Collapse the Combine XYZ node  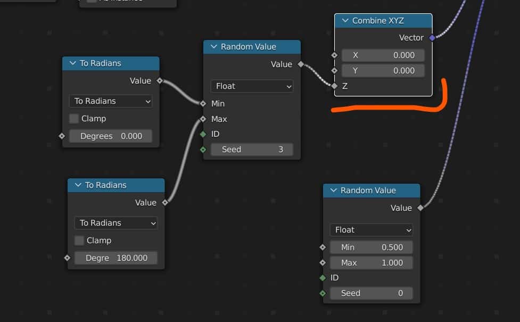(344, 21)
